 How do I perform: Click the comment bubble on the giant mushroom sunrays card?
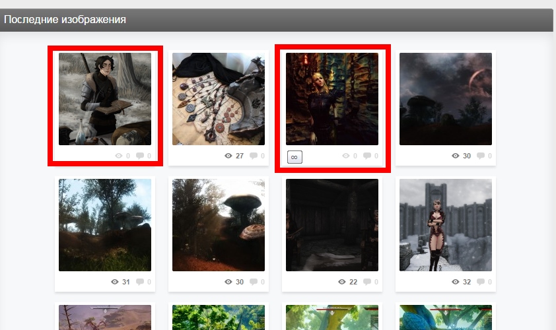(254, 282)
